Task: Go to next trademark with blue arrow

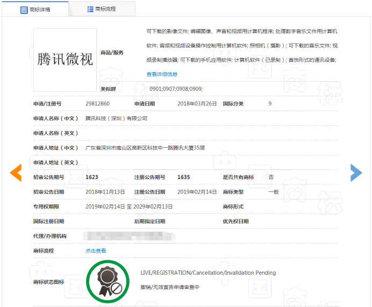Action: (356, 173)
